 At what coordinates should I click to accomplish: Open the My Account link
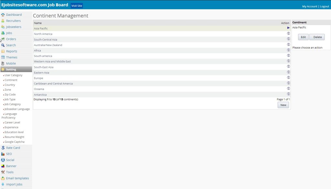click(310, 6)
